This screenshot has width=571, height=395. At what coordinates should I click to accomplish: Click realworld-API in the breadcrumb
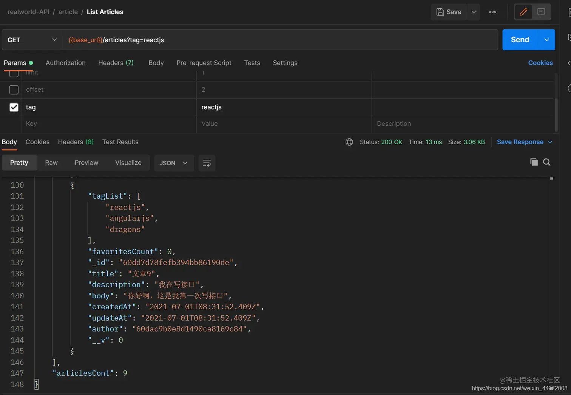(28, 12)
